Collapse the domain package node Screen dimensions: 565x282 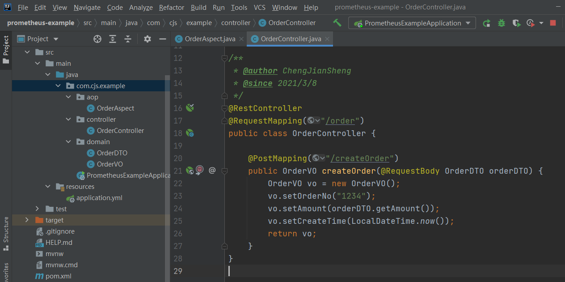tap(68, 142)
